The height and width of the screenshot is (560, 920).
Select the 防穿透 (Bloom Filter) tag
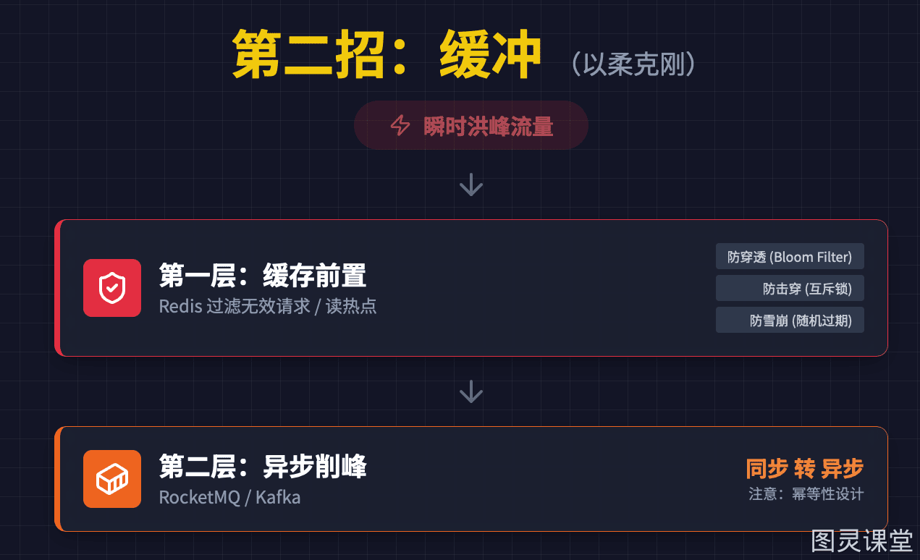point(790,257)
